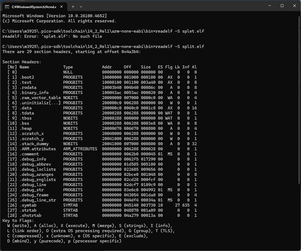Close the terminal window
This screenshot has width=301, height=251.
295,6
